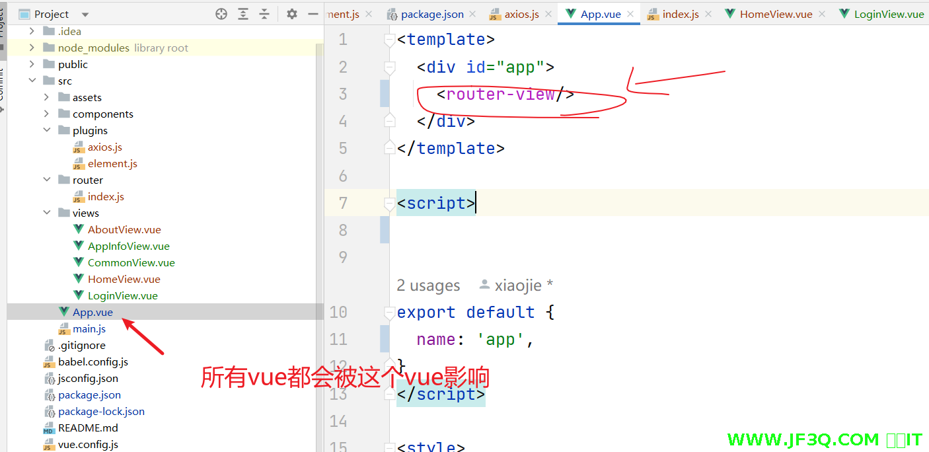
Task: Toggle fold marker beside template tag on line 1
Action: [x=389, y=40]
